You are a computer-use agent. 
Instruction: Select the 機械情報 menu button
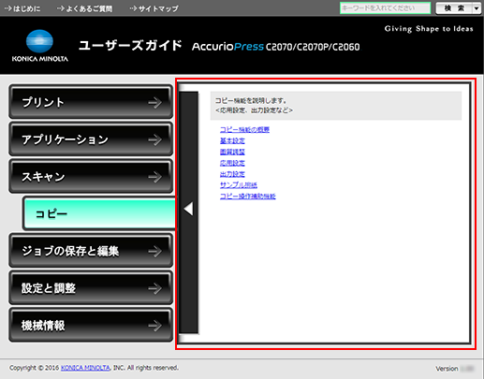click(x=91, y=325)
